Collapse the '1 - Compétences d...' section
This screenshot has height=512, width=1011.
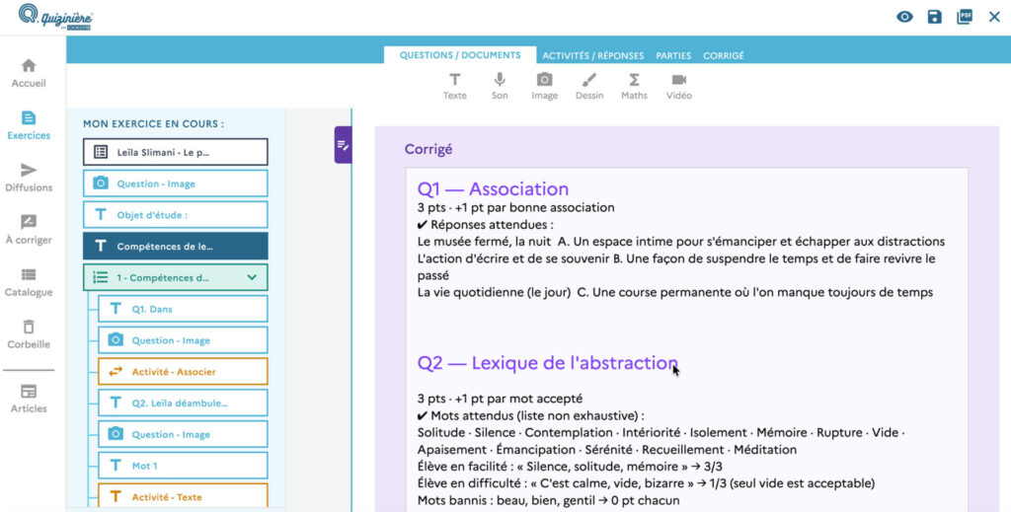pyautogui.click(x=252, y=277)
